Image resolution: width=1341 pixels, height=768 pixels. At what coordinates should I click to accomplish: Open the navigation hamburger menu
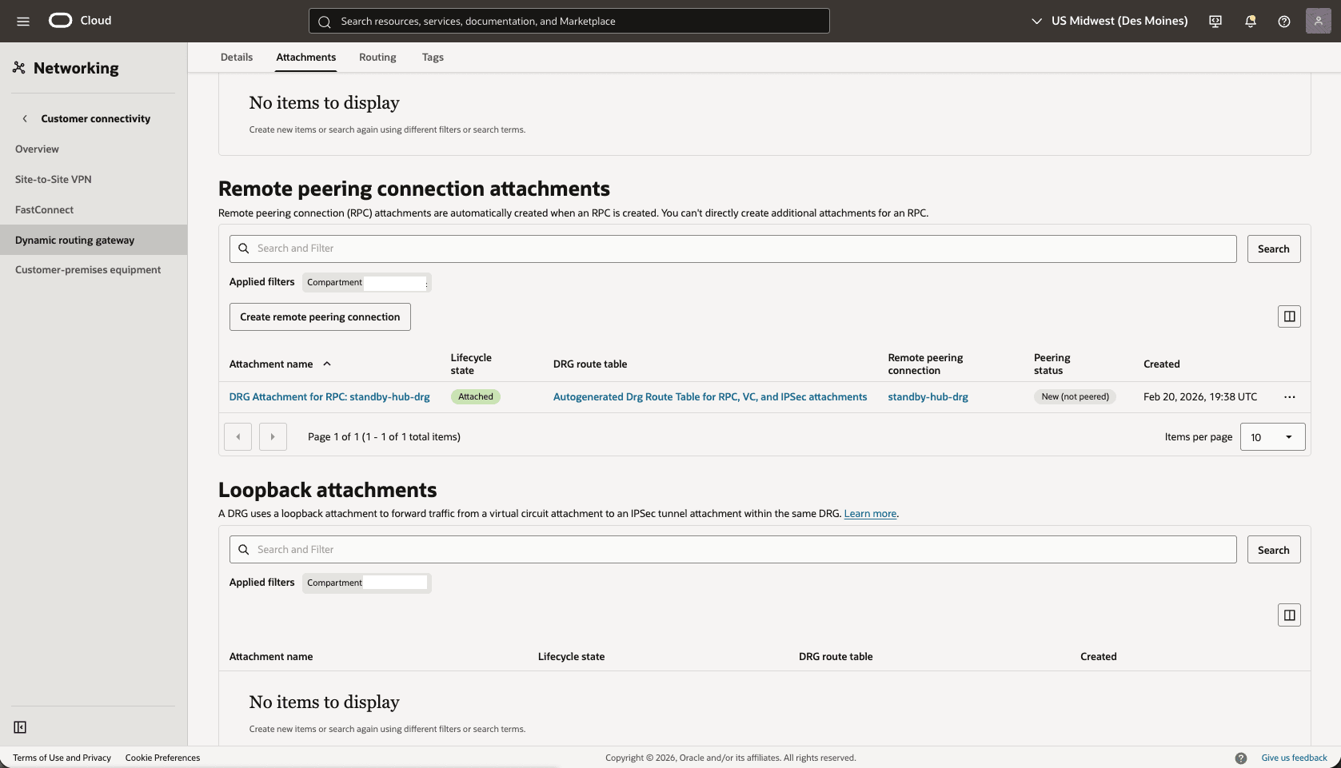pyautogui.click(x=22, y=22)
